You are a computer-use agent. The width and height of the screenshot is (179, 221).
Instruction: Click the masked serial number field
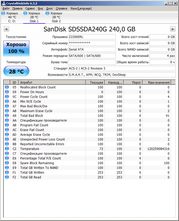[x=92, y=43]
